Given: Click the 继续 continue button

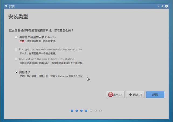Looking at the screenshot, I should pyautogui.click(x=155, y=95).
